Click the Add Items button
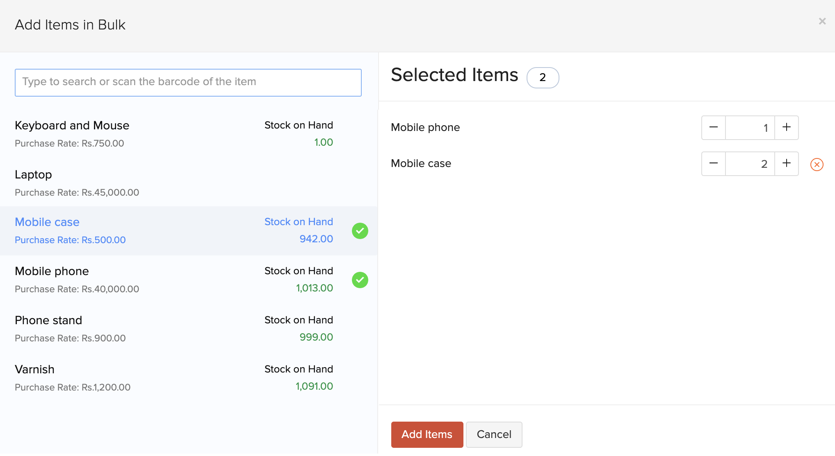Image resolution: width=835 pixels, height=456 pixels. 427,433
